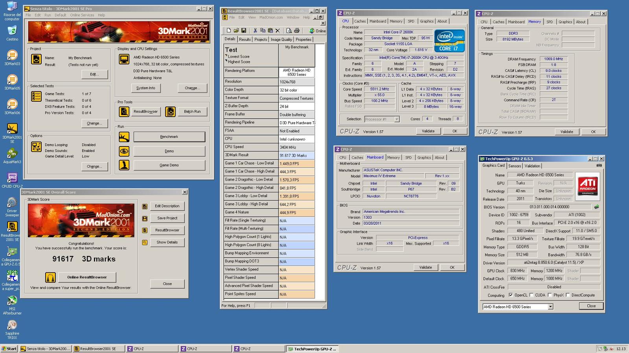Viewport: 629px width, 353px height.
Task: Click Print icon in ResultBrowser toolbar
Action: point(297,31)
